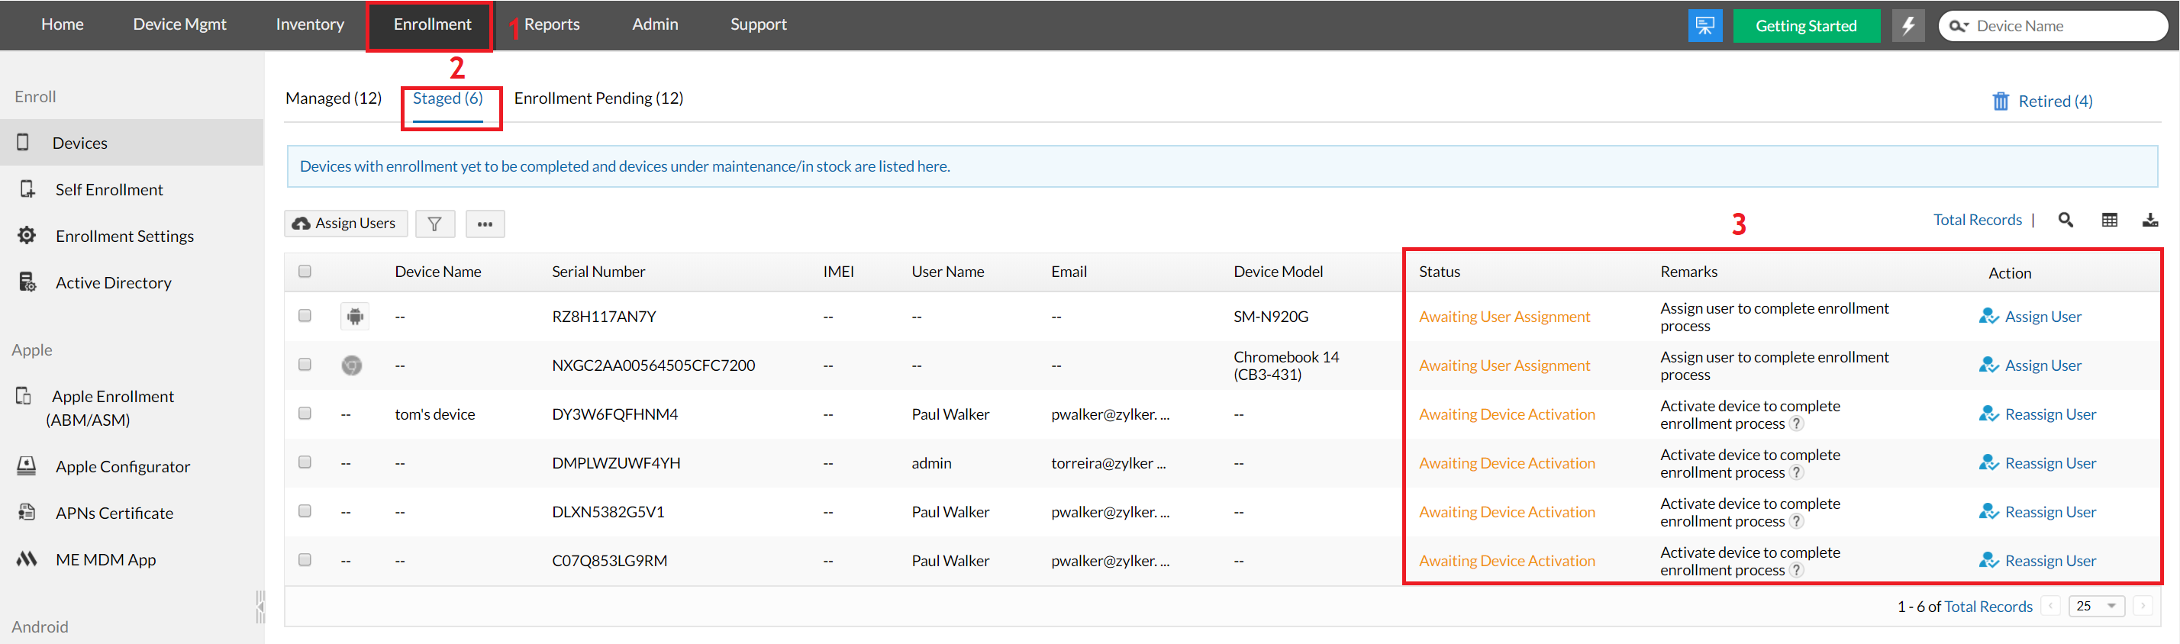The width and height of the screenshot is (2180, 644).
Task: Select checkbox for serial RZ8H117AN7Y row
Action: click(x=305, y=316)
